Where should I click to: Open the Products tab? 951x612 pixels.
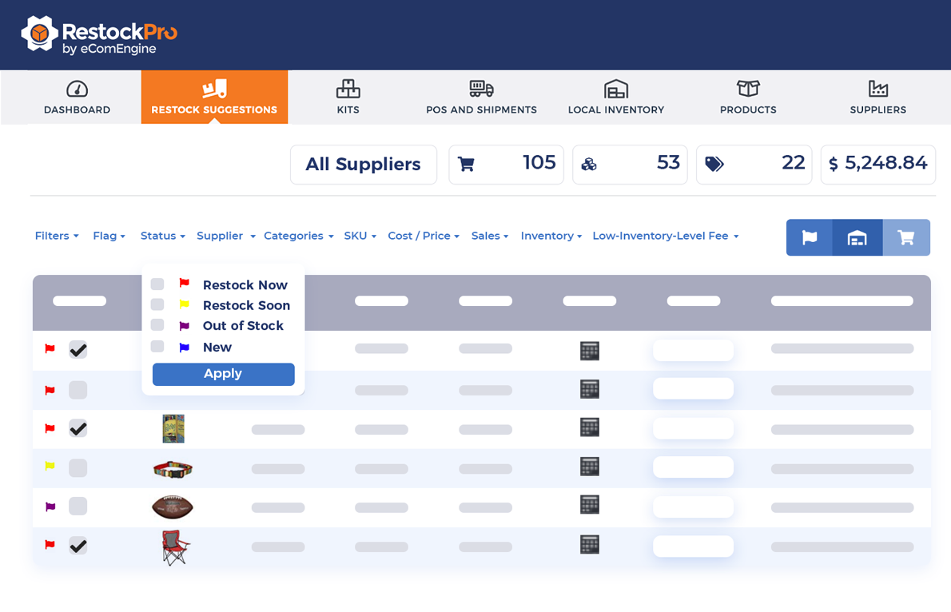pos(747,97)
